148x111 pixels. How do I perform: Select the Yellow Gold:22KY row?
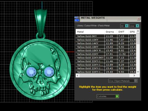pos(106,54)
